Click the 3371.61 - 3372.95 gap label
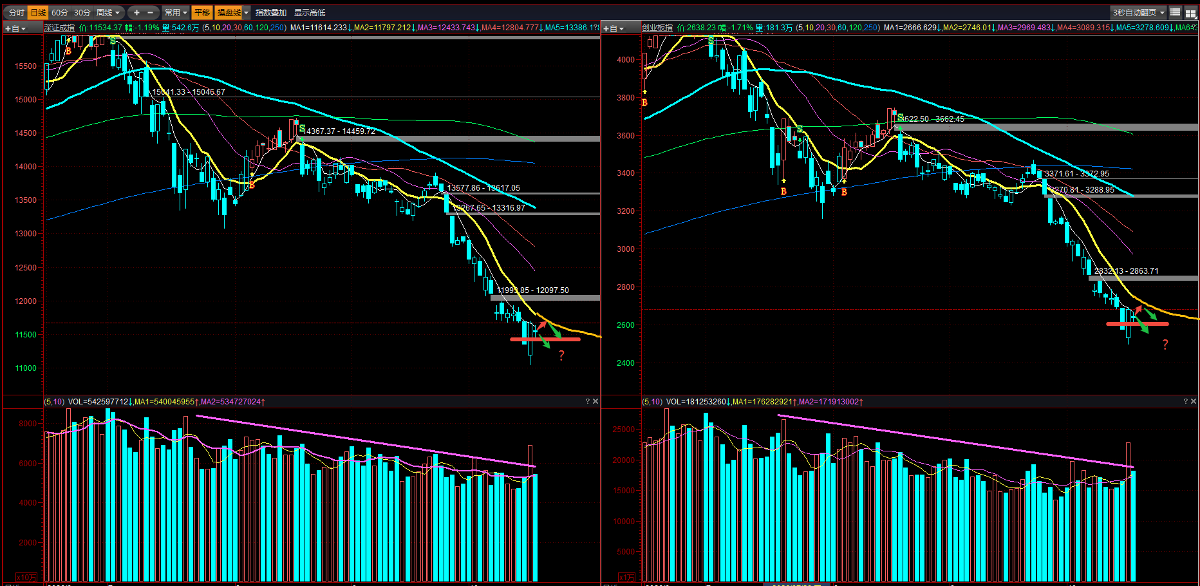Image resolution: width=1200 pixels, height=586 pixels. tap(1077, 174)
